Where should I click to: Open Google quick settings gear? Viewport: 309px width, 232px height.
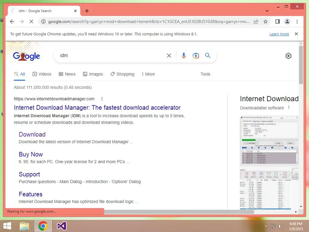tap(288, 56)
